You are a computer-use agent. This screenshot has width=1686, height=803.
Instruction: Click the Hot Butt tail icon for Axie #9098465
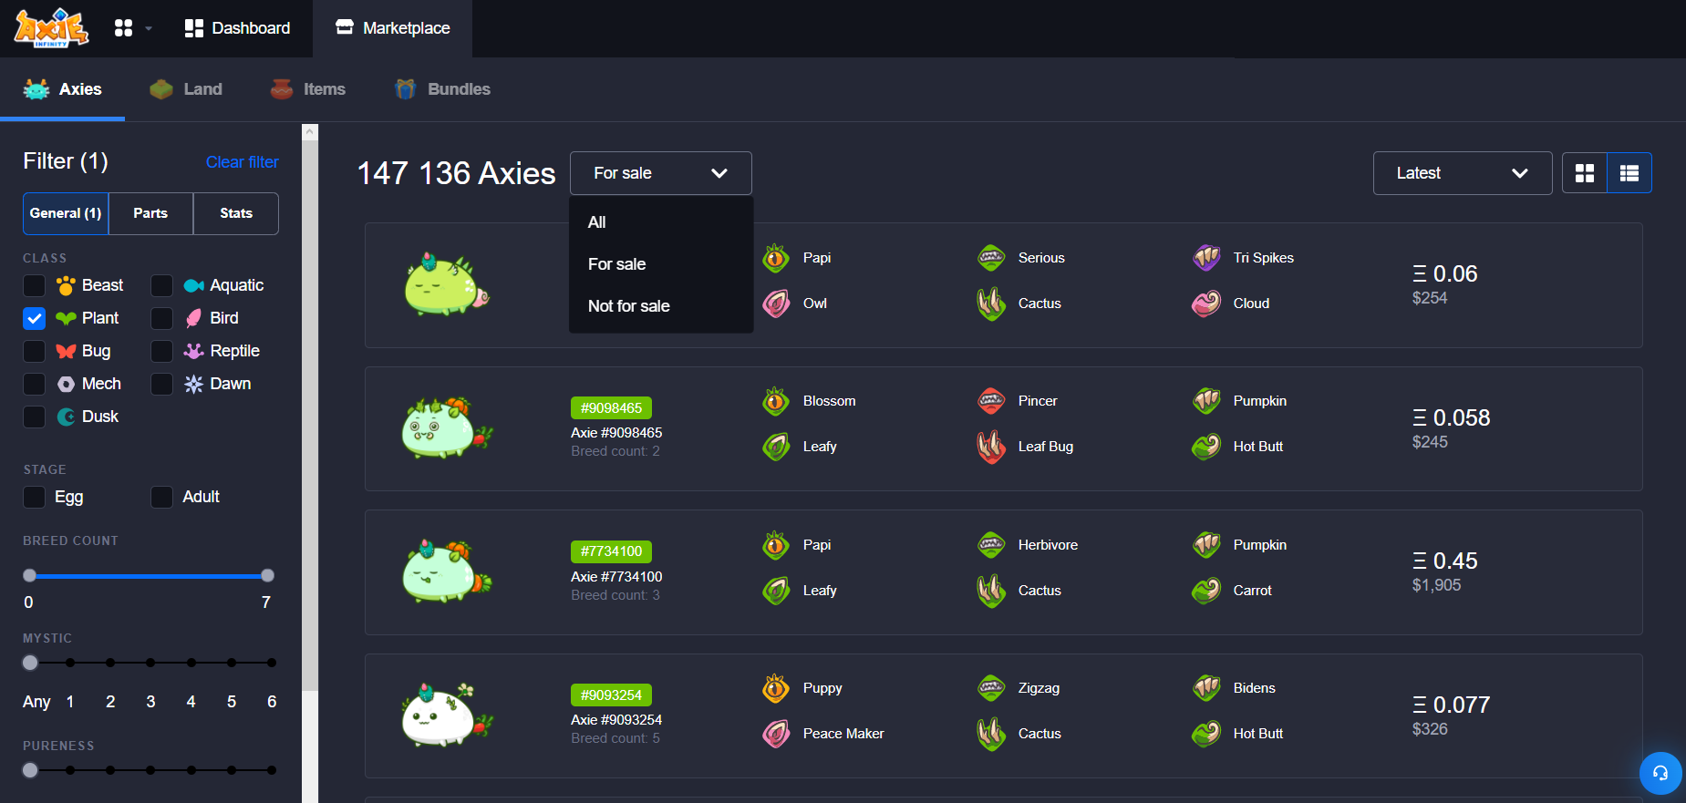1206,447
